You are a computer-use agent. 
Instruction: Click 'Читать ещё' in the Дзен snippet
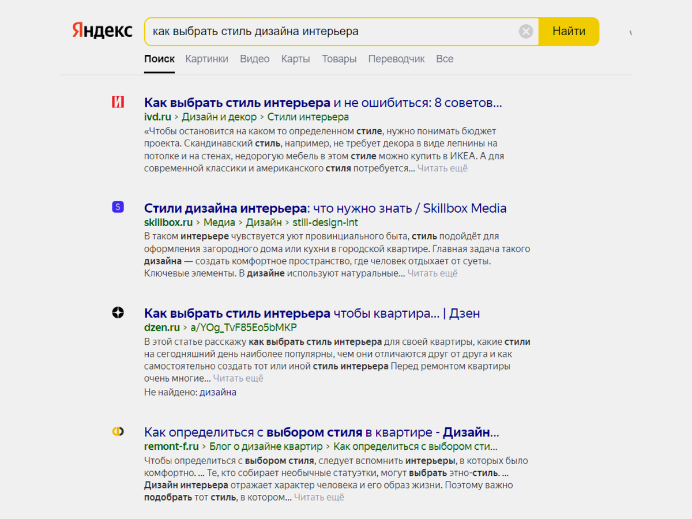[238, 378]
